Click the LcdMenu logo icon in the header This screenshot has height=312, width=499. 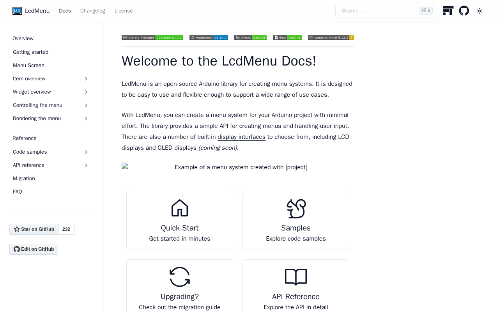pos(17,11)
